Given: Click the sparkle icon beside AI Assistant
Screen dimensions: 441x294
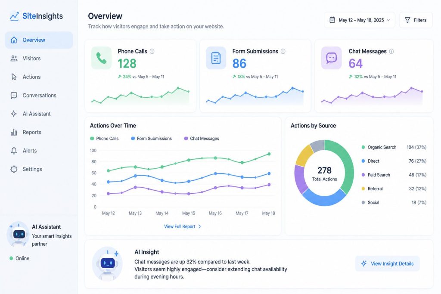Looking at the screenshot, I should [14, 114].
